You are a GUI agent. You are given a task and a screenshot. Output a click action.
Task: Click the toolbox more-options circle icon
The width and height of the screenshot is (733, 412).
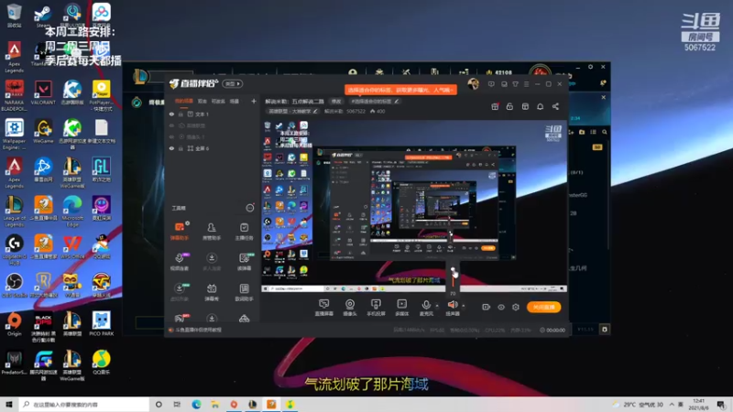click(250, 208)
